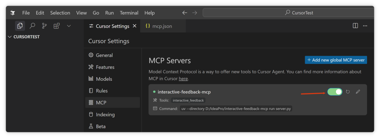Close the Cursor Settings tab
The image size is (380, 138).
click(134, 26)
